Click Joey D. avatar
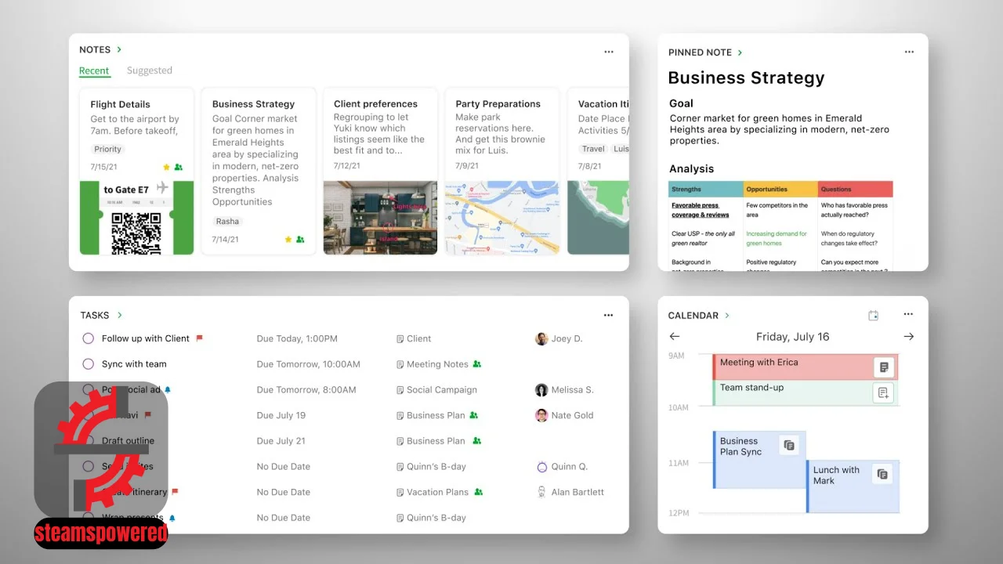This screenshot has height=564, width=1003. click(x=541, y=339)
